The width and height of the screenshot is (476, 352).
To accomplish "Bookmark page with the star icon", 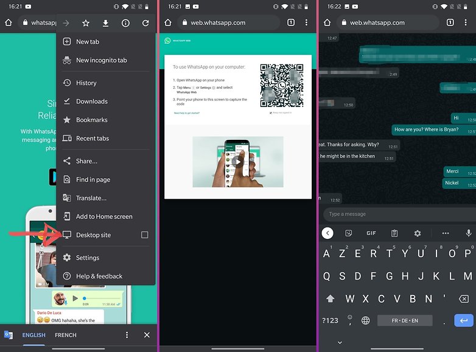I will [x=86, y=22].
